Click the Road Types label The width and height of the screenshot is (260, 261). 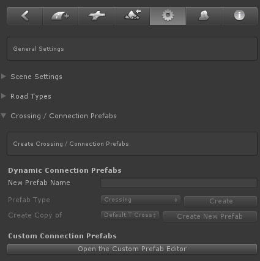(x=31, y=96)
